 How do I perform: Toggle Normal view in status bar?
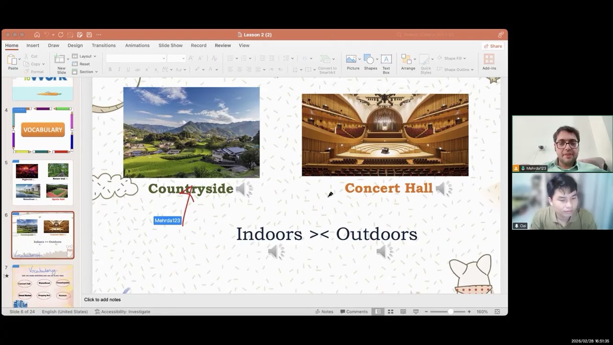[x=378, y=311]
